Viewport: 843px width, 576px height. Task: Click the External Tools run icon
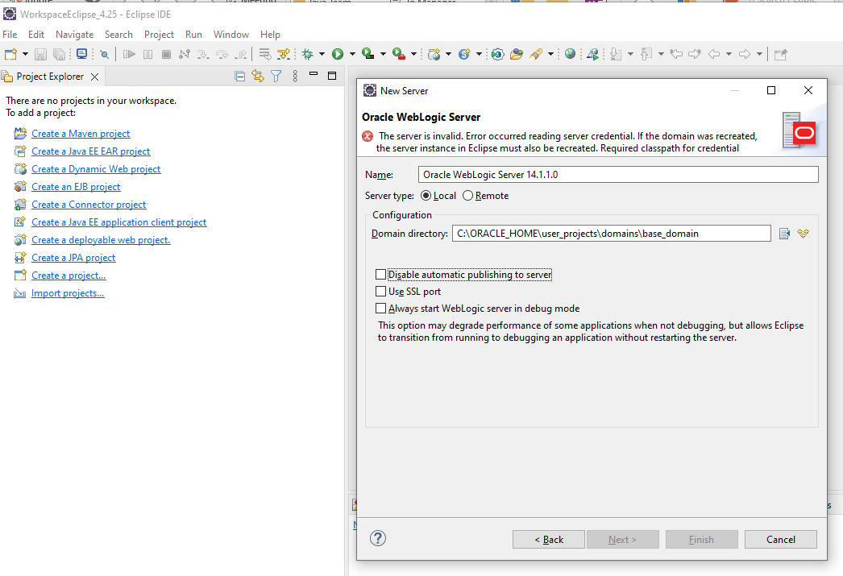pos(398,54)
